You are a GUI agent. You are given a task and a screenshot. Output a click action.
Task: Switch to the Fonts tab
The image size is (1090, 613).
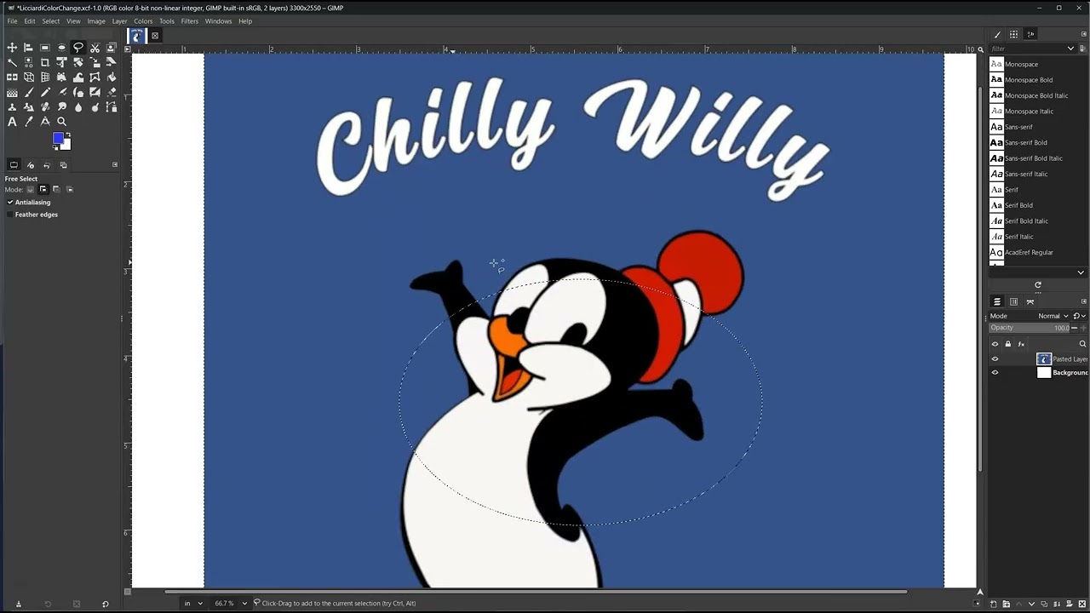click(x=1030, y=34)
